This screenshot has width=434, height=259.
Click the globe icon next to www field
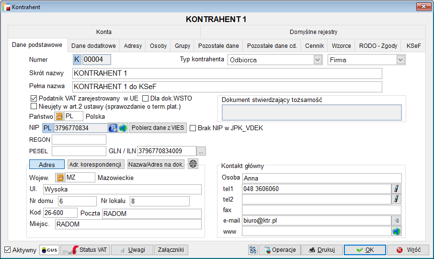point(397,231)
